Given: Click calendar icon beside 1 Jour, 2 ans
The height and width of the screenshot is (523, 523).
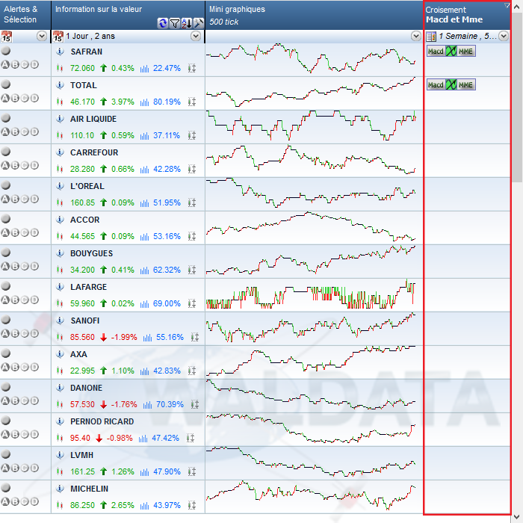Looking at the screenshot, I should click(x=58, y=37).
